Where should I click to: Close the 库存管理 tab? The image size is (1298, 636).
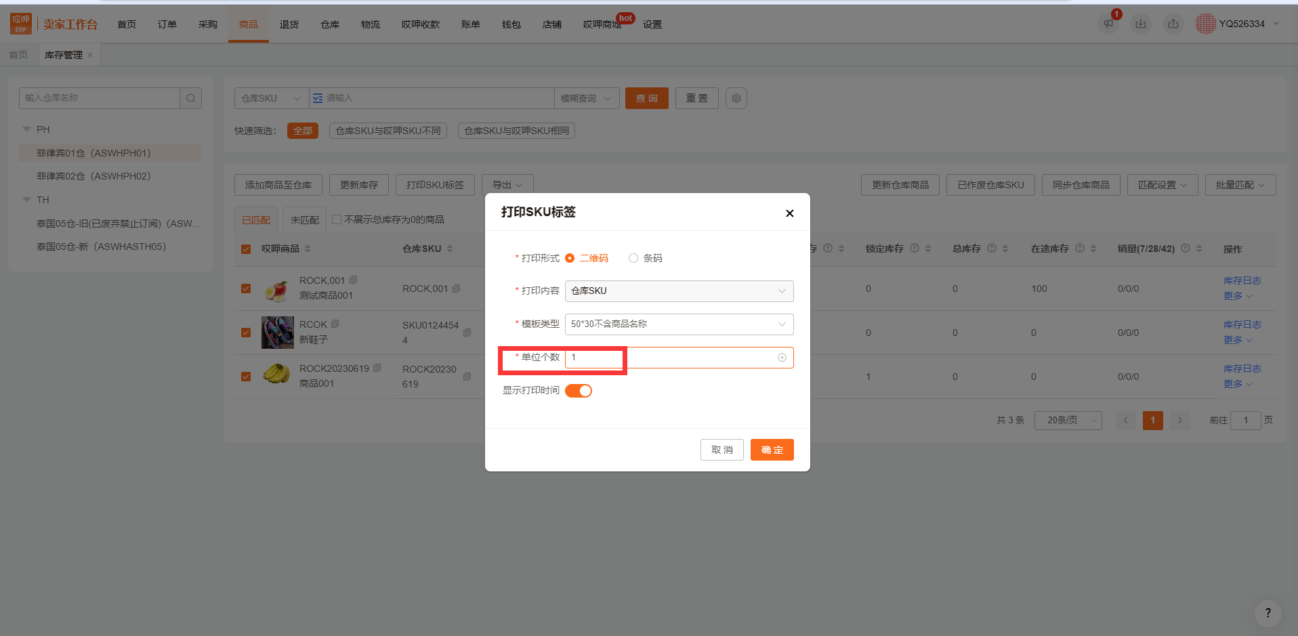pos(90,55)
